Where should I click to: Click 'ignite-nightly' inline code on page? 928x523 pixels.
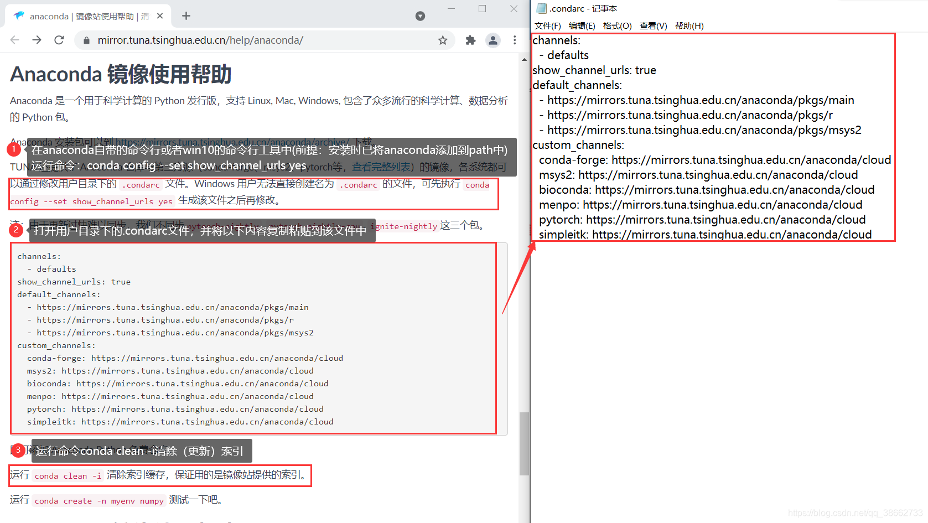(x=404, y=226)
